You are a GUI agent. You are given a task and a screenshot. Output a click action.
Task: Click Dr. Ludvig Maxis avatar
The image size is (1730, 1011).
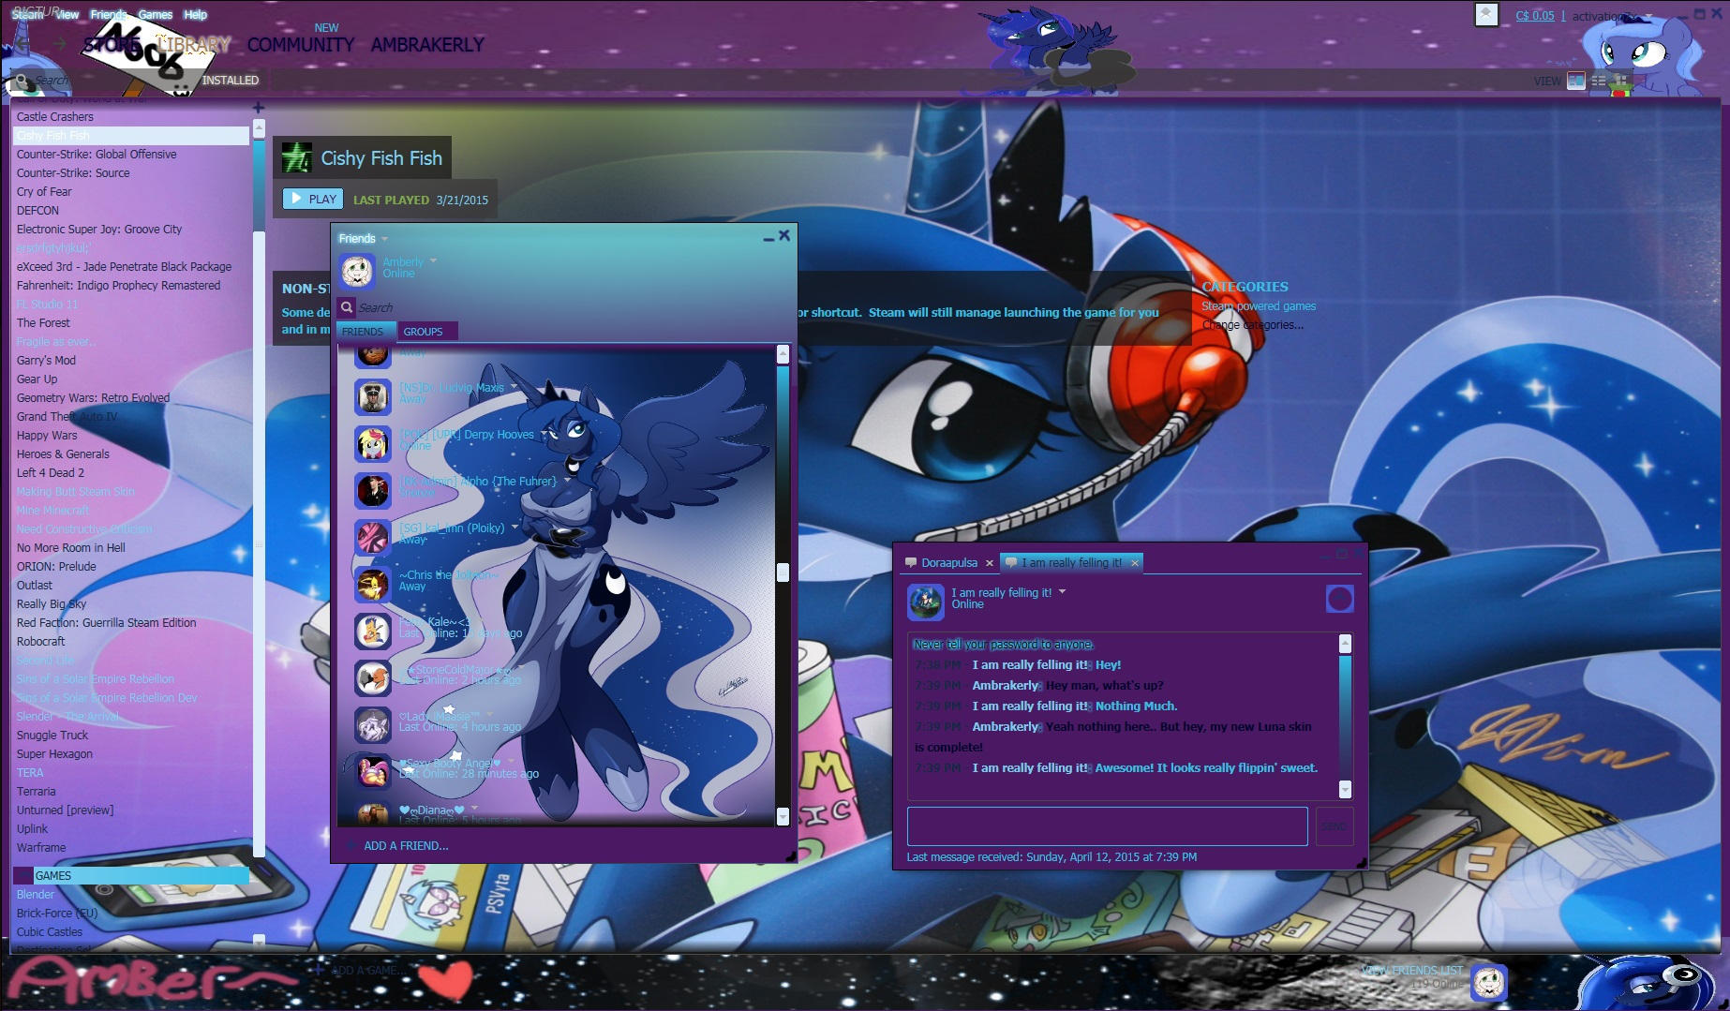372,396
